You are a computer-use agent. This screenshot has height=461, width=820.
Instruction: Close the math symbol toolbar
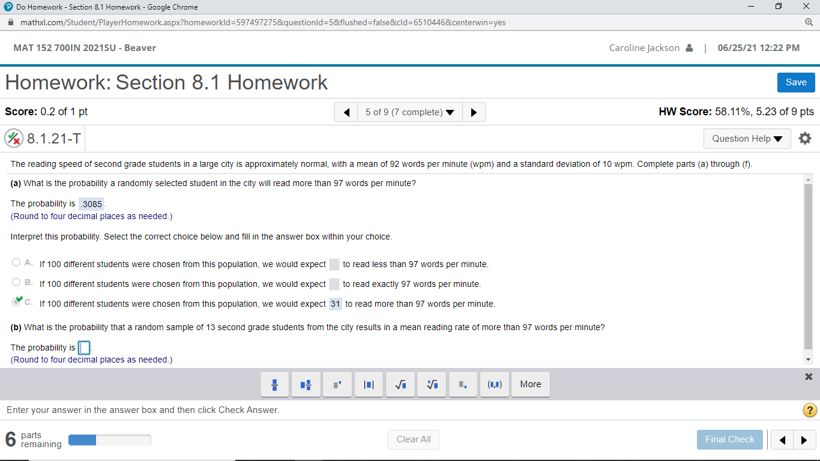(809, 376)
